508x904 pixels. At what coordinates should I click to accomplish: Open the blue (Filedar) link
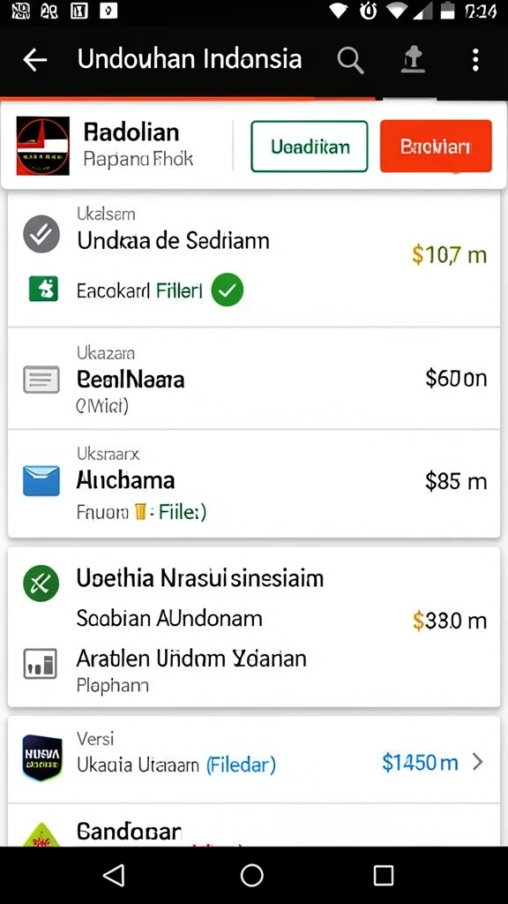click(x=241, y=765)
